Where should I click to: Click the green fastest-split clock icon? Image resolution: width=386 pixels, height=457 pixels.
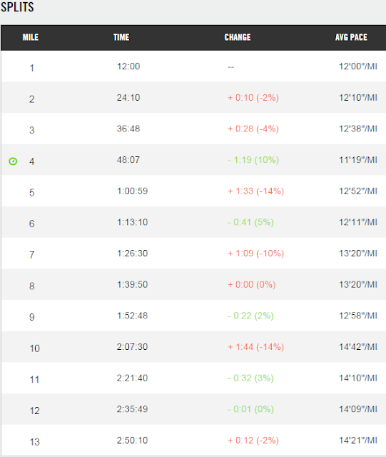pyautogui.click(x=13, y=161)
